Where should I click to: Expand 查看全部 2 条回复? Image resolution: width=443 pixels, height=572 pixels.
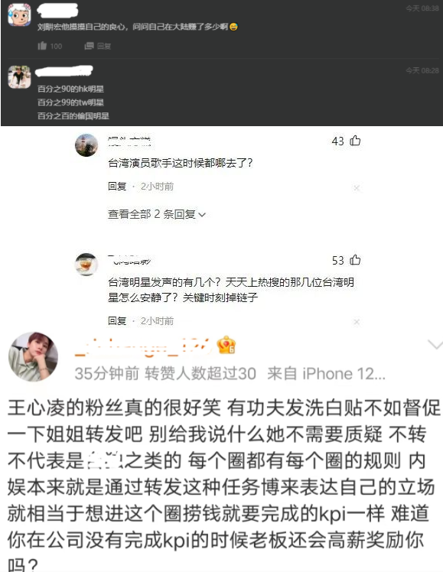pyautogui.click(x=157, y=214)
